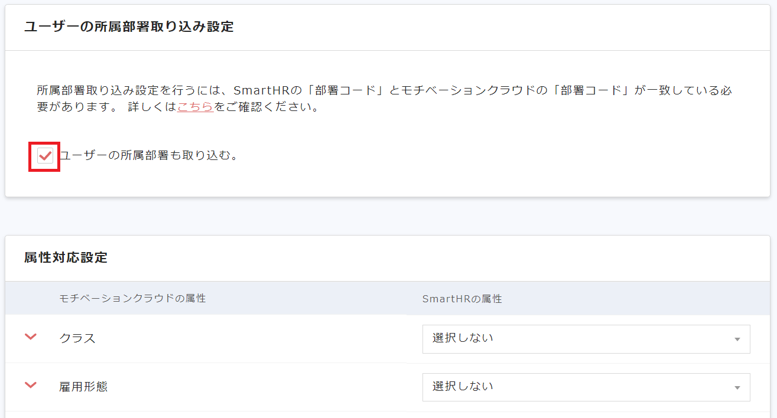Click the モチベーションクラウドの属性 column header
777x418 pixels.
pyautogui.click(x=132, y=299)
